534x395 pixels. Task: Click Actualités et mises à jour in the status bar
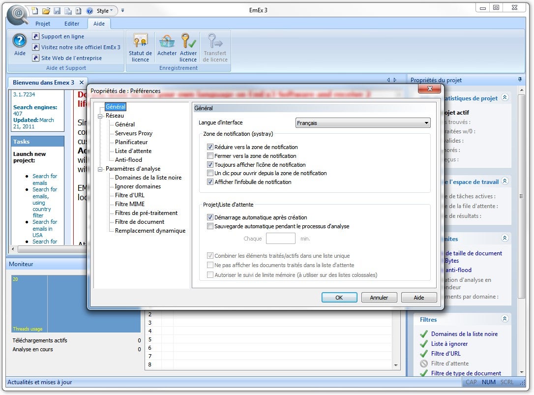(x=39, y=382)
